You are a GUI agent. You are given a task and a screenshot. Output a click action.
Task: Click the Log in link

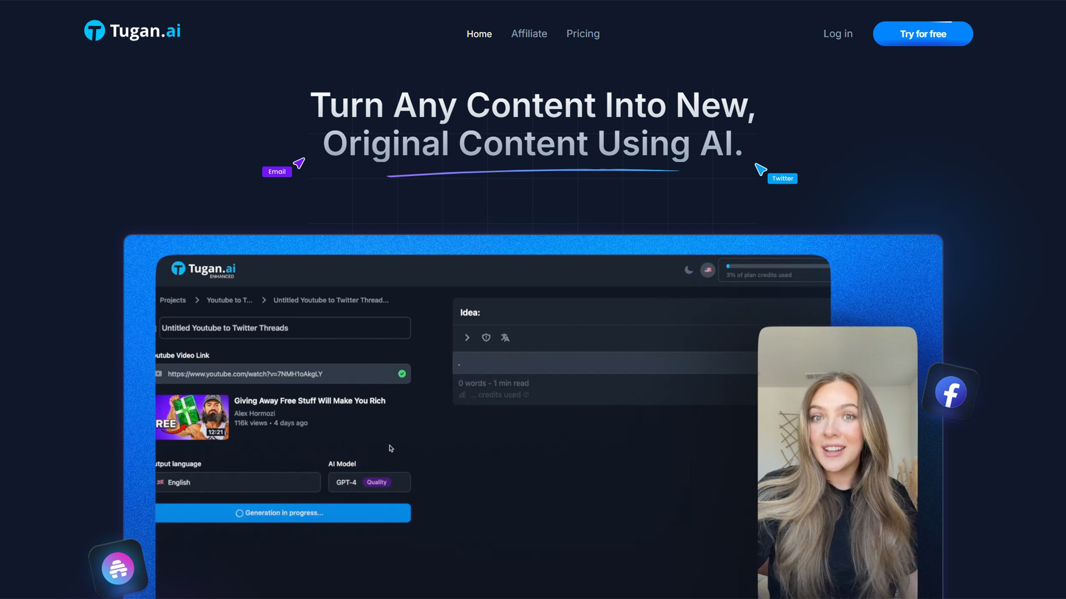[838, 34]
